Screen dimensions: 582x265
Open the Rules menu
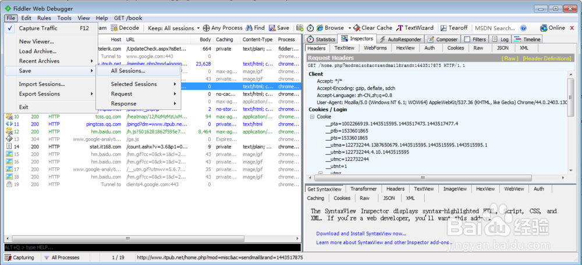click(44, 18)
